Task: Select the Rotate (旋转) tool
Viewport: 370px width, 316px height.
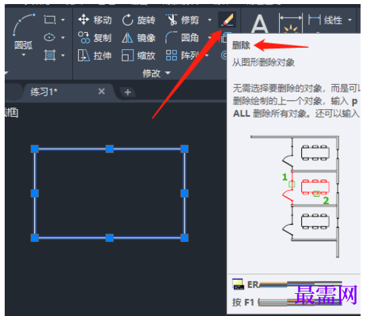Action: [x=139, y=20]
